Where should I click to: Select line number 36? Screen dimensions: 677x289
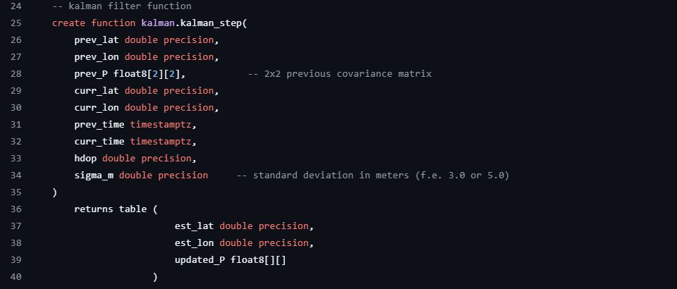click(x=16, y=209)
